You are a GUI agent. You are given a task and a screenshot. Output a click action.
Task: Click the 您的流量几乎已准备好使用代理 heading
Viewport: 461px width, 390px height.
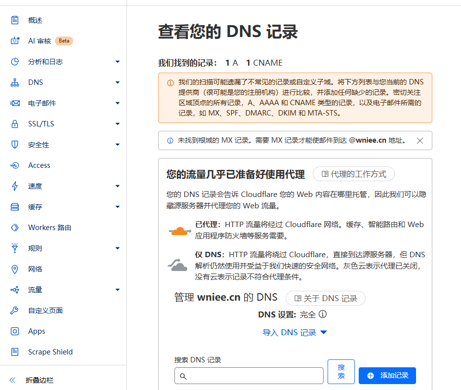(236, 174)
